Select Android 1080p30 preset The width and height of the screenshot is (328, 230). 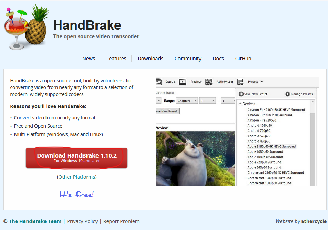(259, 125)
